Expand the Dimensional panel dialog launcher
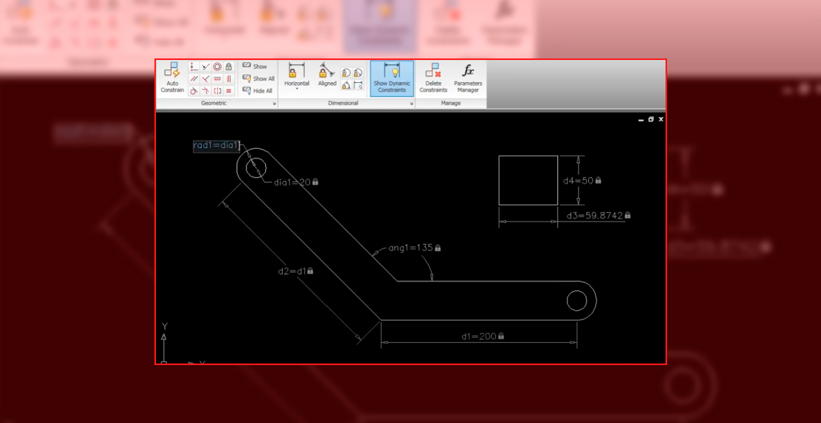Viewport: 821px width, 423px height. point(412,104)
